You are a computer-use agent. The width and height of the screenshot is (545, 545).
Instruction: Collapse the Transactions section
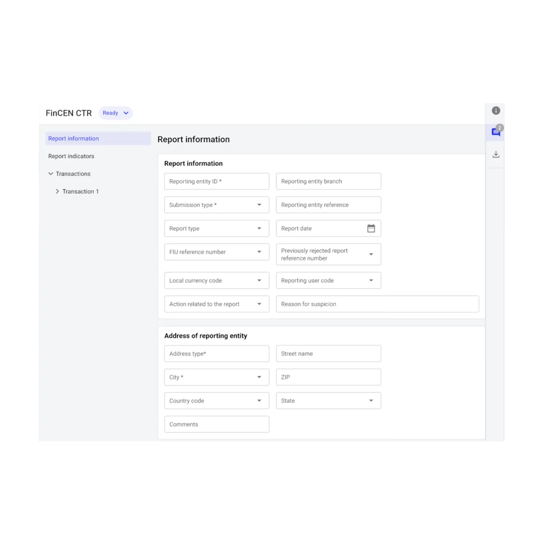51,174
